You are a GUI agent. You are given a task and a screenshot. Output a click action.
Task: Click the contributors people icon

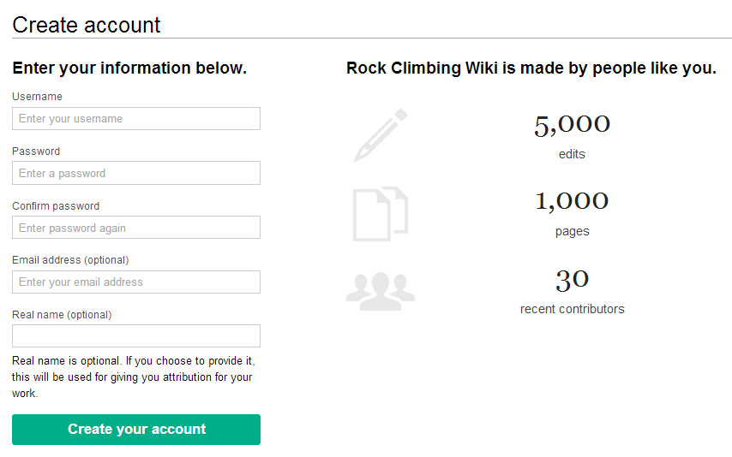click(381, 288)
